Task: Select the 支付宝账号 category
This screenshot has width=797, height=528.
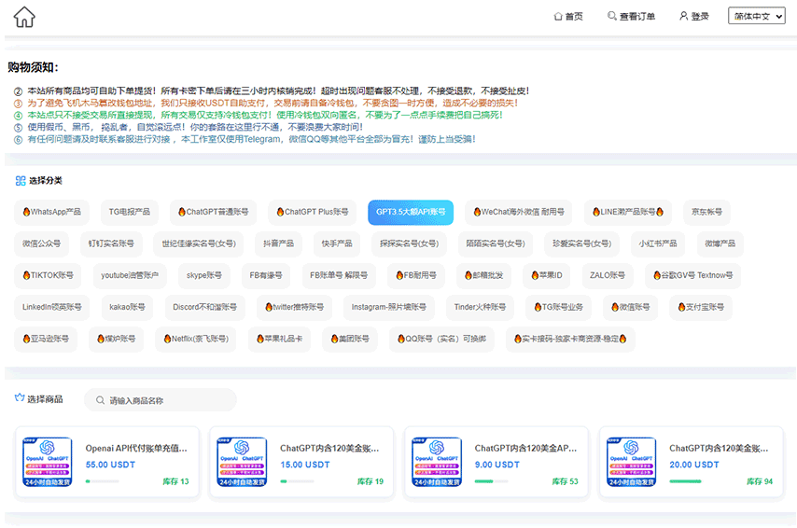Action: point(701,308)
